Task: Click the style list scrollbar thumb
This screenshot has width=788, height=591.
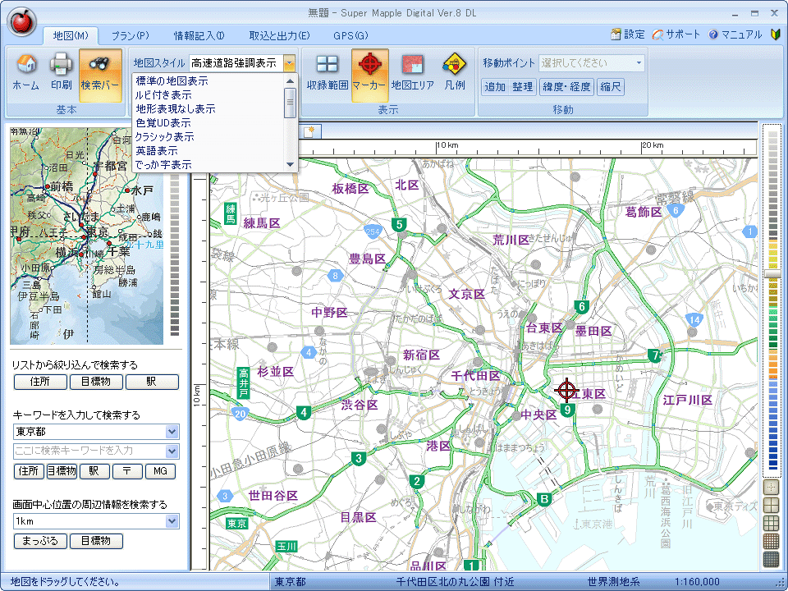Action: [290, 103]
